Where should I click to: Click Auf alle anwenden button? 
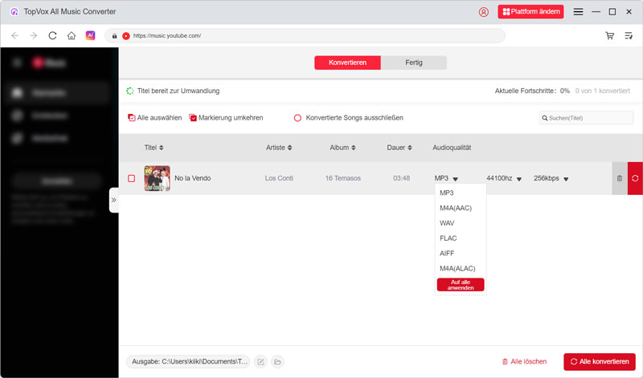pos(461,285)
